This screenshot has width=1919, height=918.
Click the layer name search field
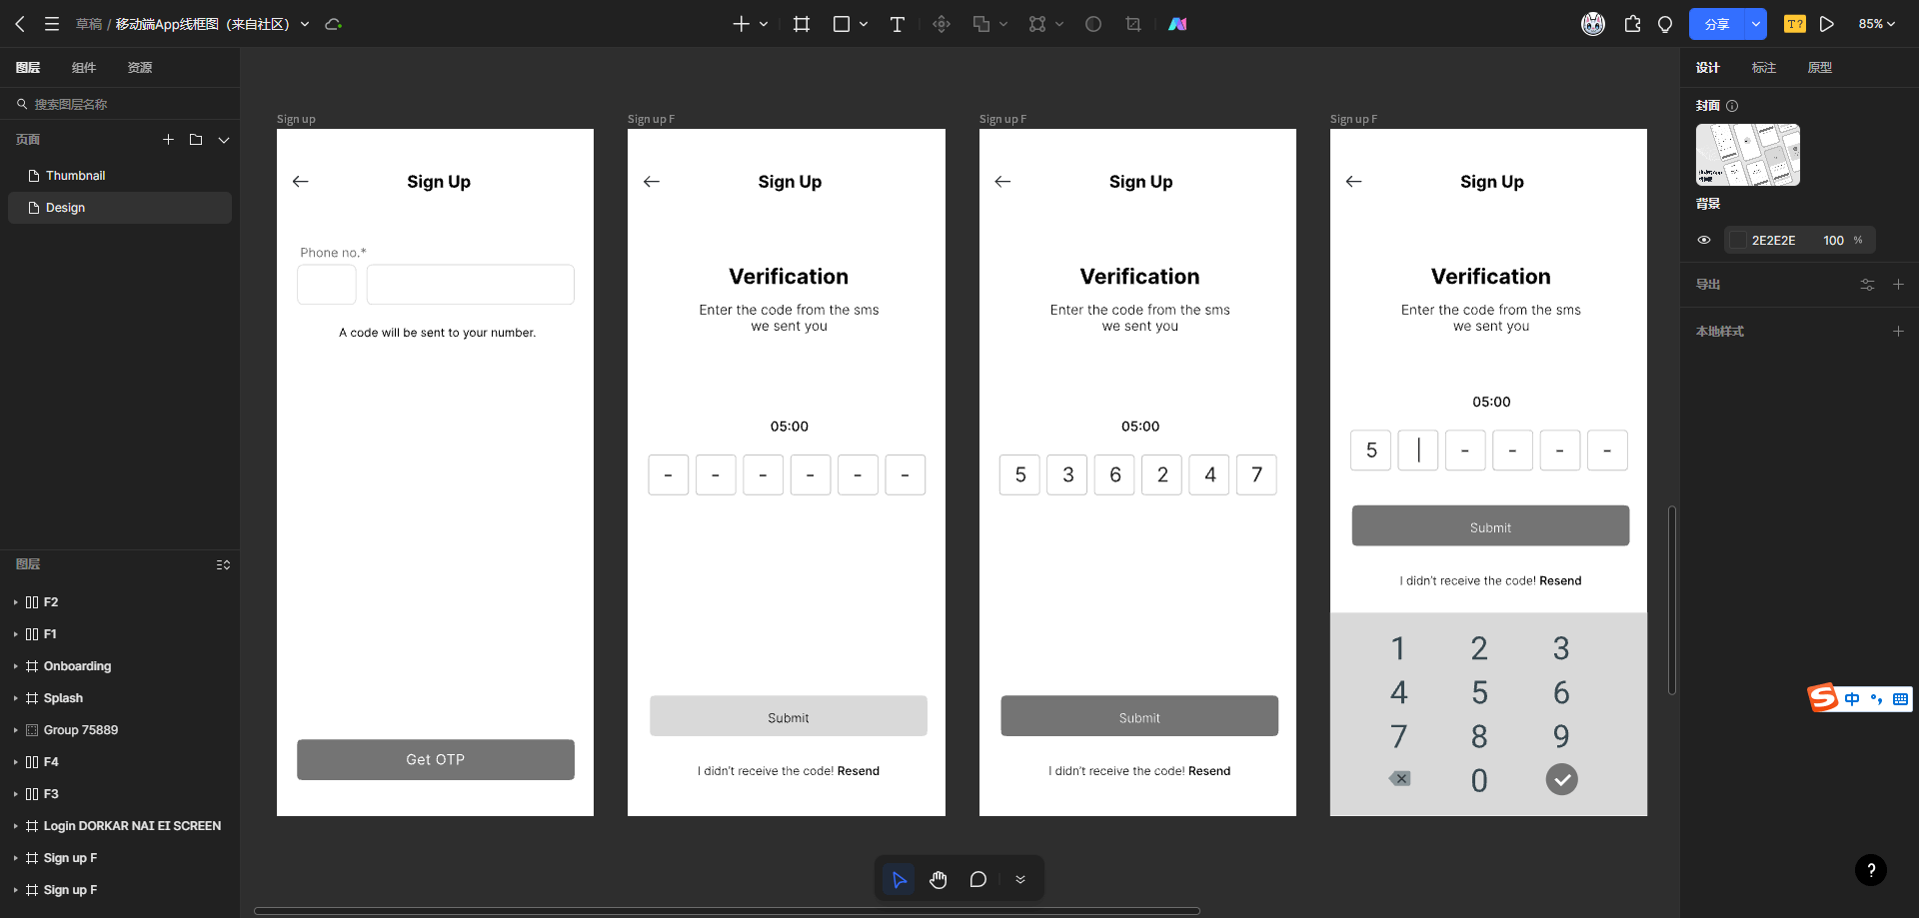[120, 104]
